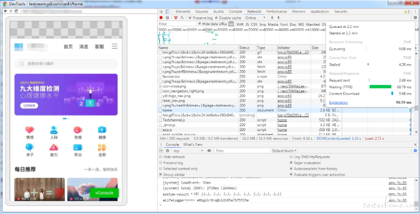
Task: Open the top context selector dropdown
Action: pos(188,151)
